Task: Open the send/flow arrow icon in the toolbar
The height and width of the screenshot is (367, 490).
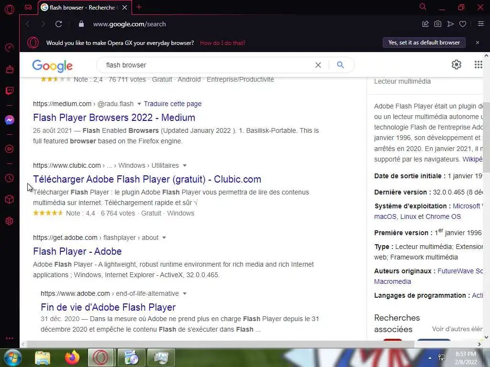Action: click(450, 24)
